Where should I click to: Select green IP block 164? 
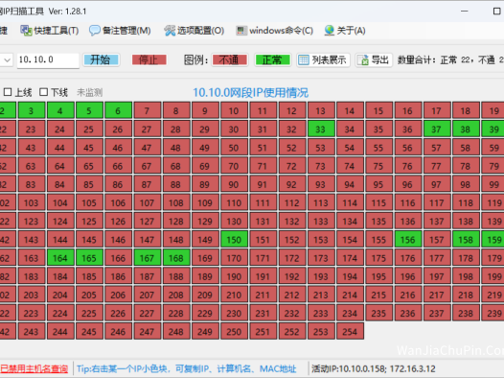point(60,258)
